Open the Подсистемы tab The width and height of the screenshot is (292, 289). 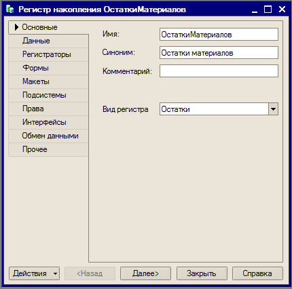(48, 95)
